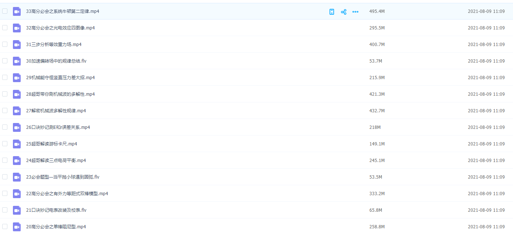The height and width of the screenshot is (232, 513).
Task: Click the video icon of 30加速偏转场中的规律总结.flv
Action: tap(17, 61)
